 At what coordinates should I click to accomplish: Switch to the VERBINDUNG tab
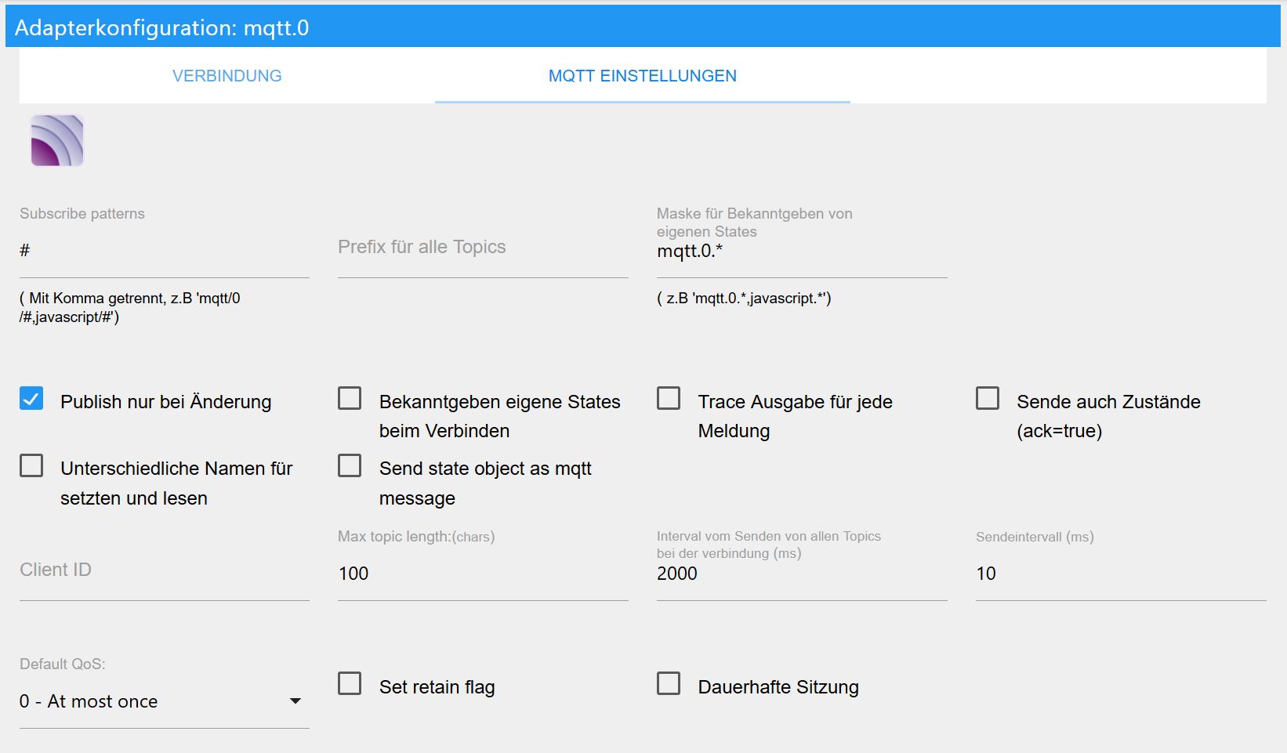pos(227,76)
